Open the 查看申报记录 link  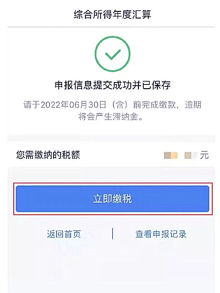[x=161, y=234]
